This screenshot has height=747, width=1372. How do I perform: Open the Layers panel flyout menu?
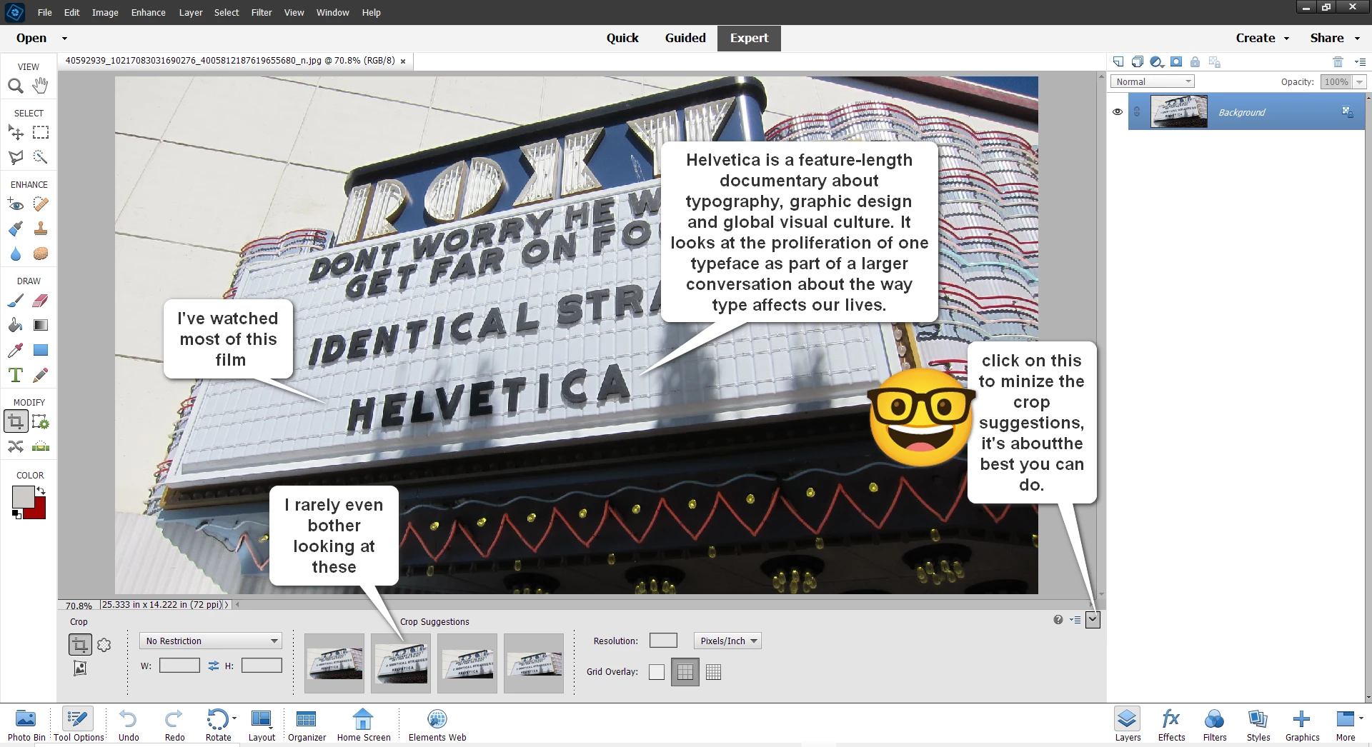pyautogui.click(x=1360, y=62)
